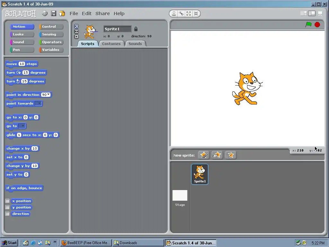Click the glide secs to x y block
Screen dimensions: 329x247
tap(32, 135)
